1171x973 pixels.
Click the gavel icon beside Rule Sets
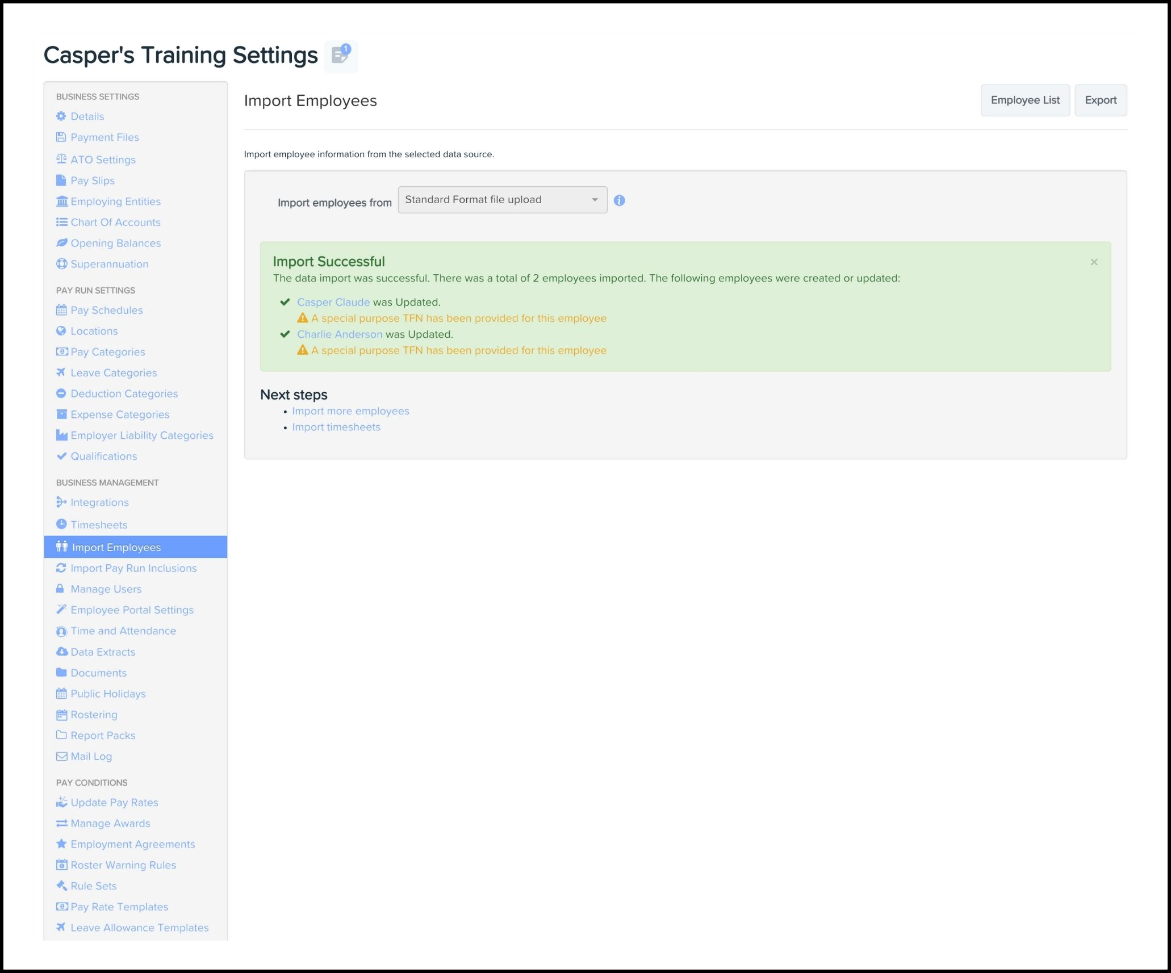point(61,886)
